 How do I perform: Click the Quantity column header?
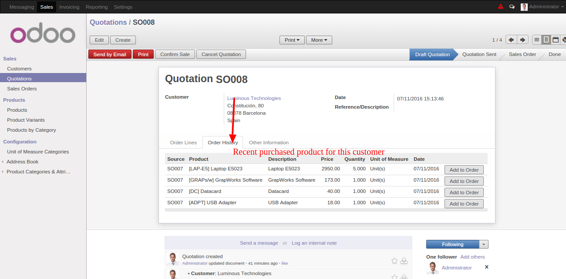click(355, 159)
